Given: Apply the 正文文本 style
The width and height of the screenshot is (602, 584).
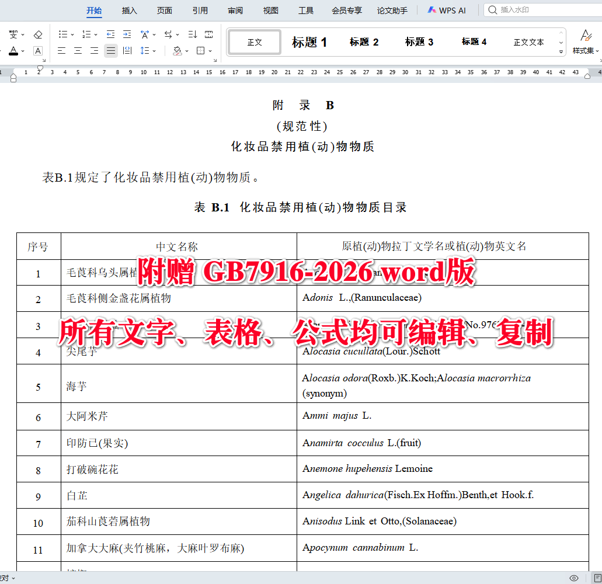Looking at the screenshot, I should tap(528, 42).
